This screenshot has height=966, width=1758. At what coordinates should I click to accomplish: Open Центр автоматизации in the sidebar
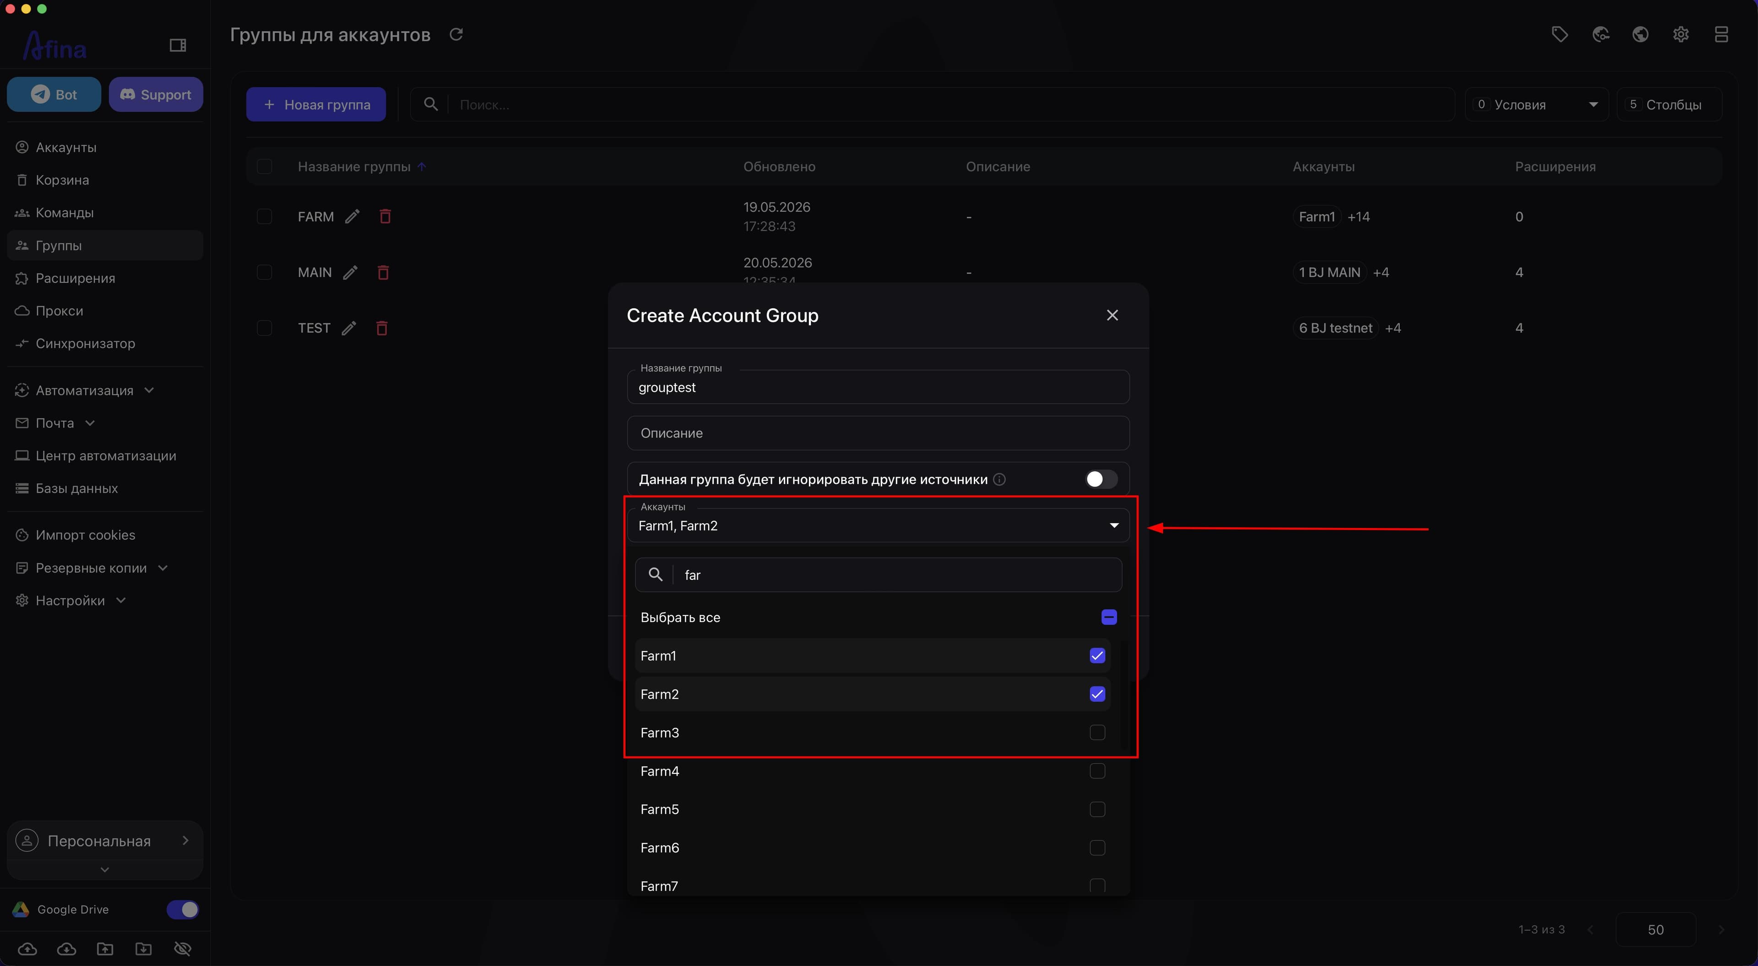tap(104, 456)
